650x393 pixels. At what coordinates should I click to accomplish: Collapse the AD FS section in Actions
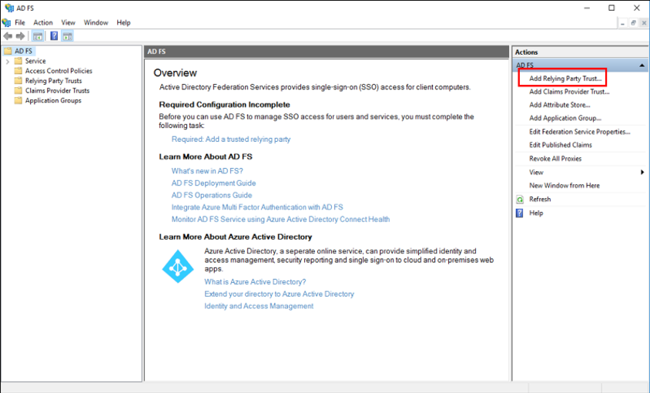(x=641, y=65)
